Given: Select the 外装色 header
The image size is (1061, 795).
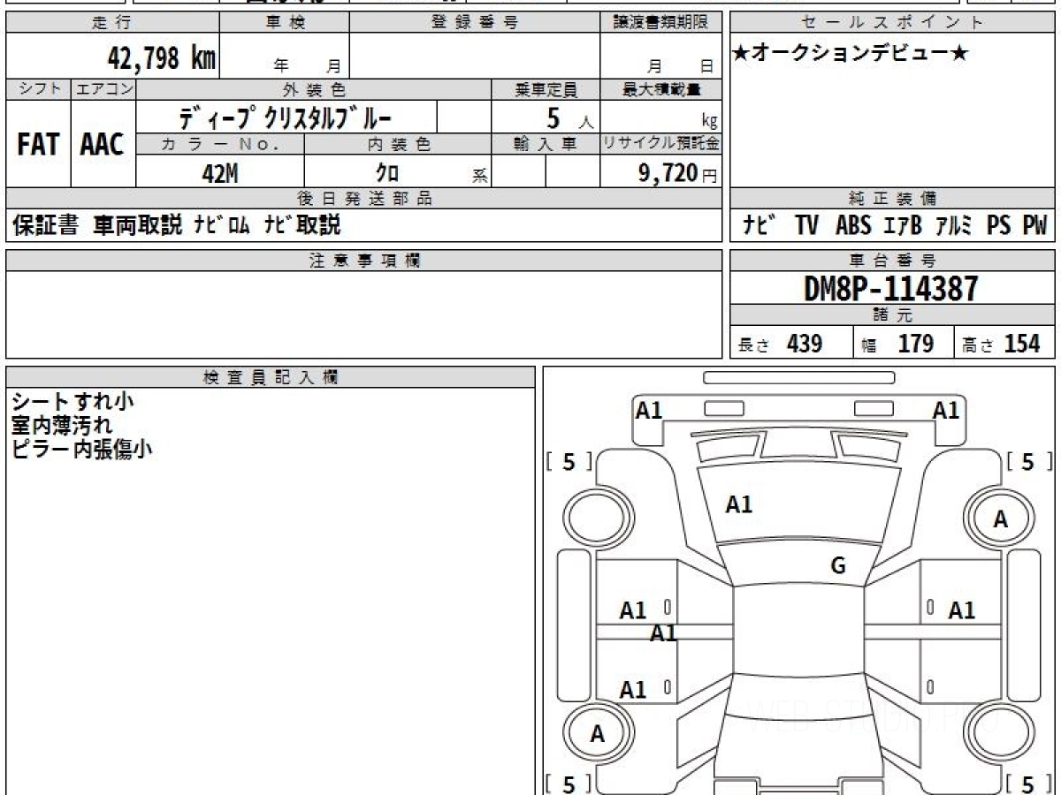Looking at the screenshot, I should pyautogui.click(x=314, y=89).
